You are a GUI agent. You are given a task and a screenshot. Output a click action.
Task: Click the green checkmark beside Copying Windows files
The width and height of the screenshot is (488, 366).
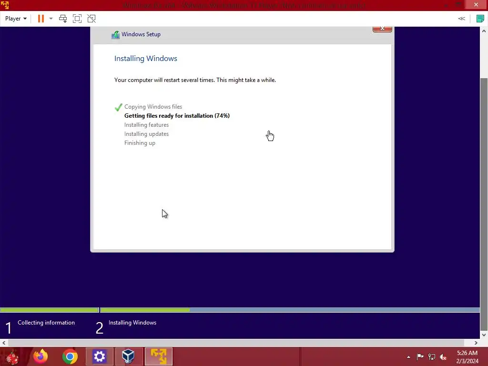tap(118, 107)
